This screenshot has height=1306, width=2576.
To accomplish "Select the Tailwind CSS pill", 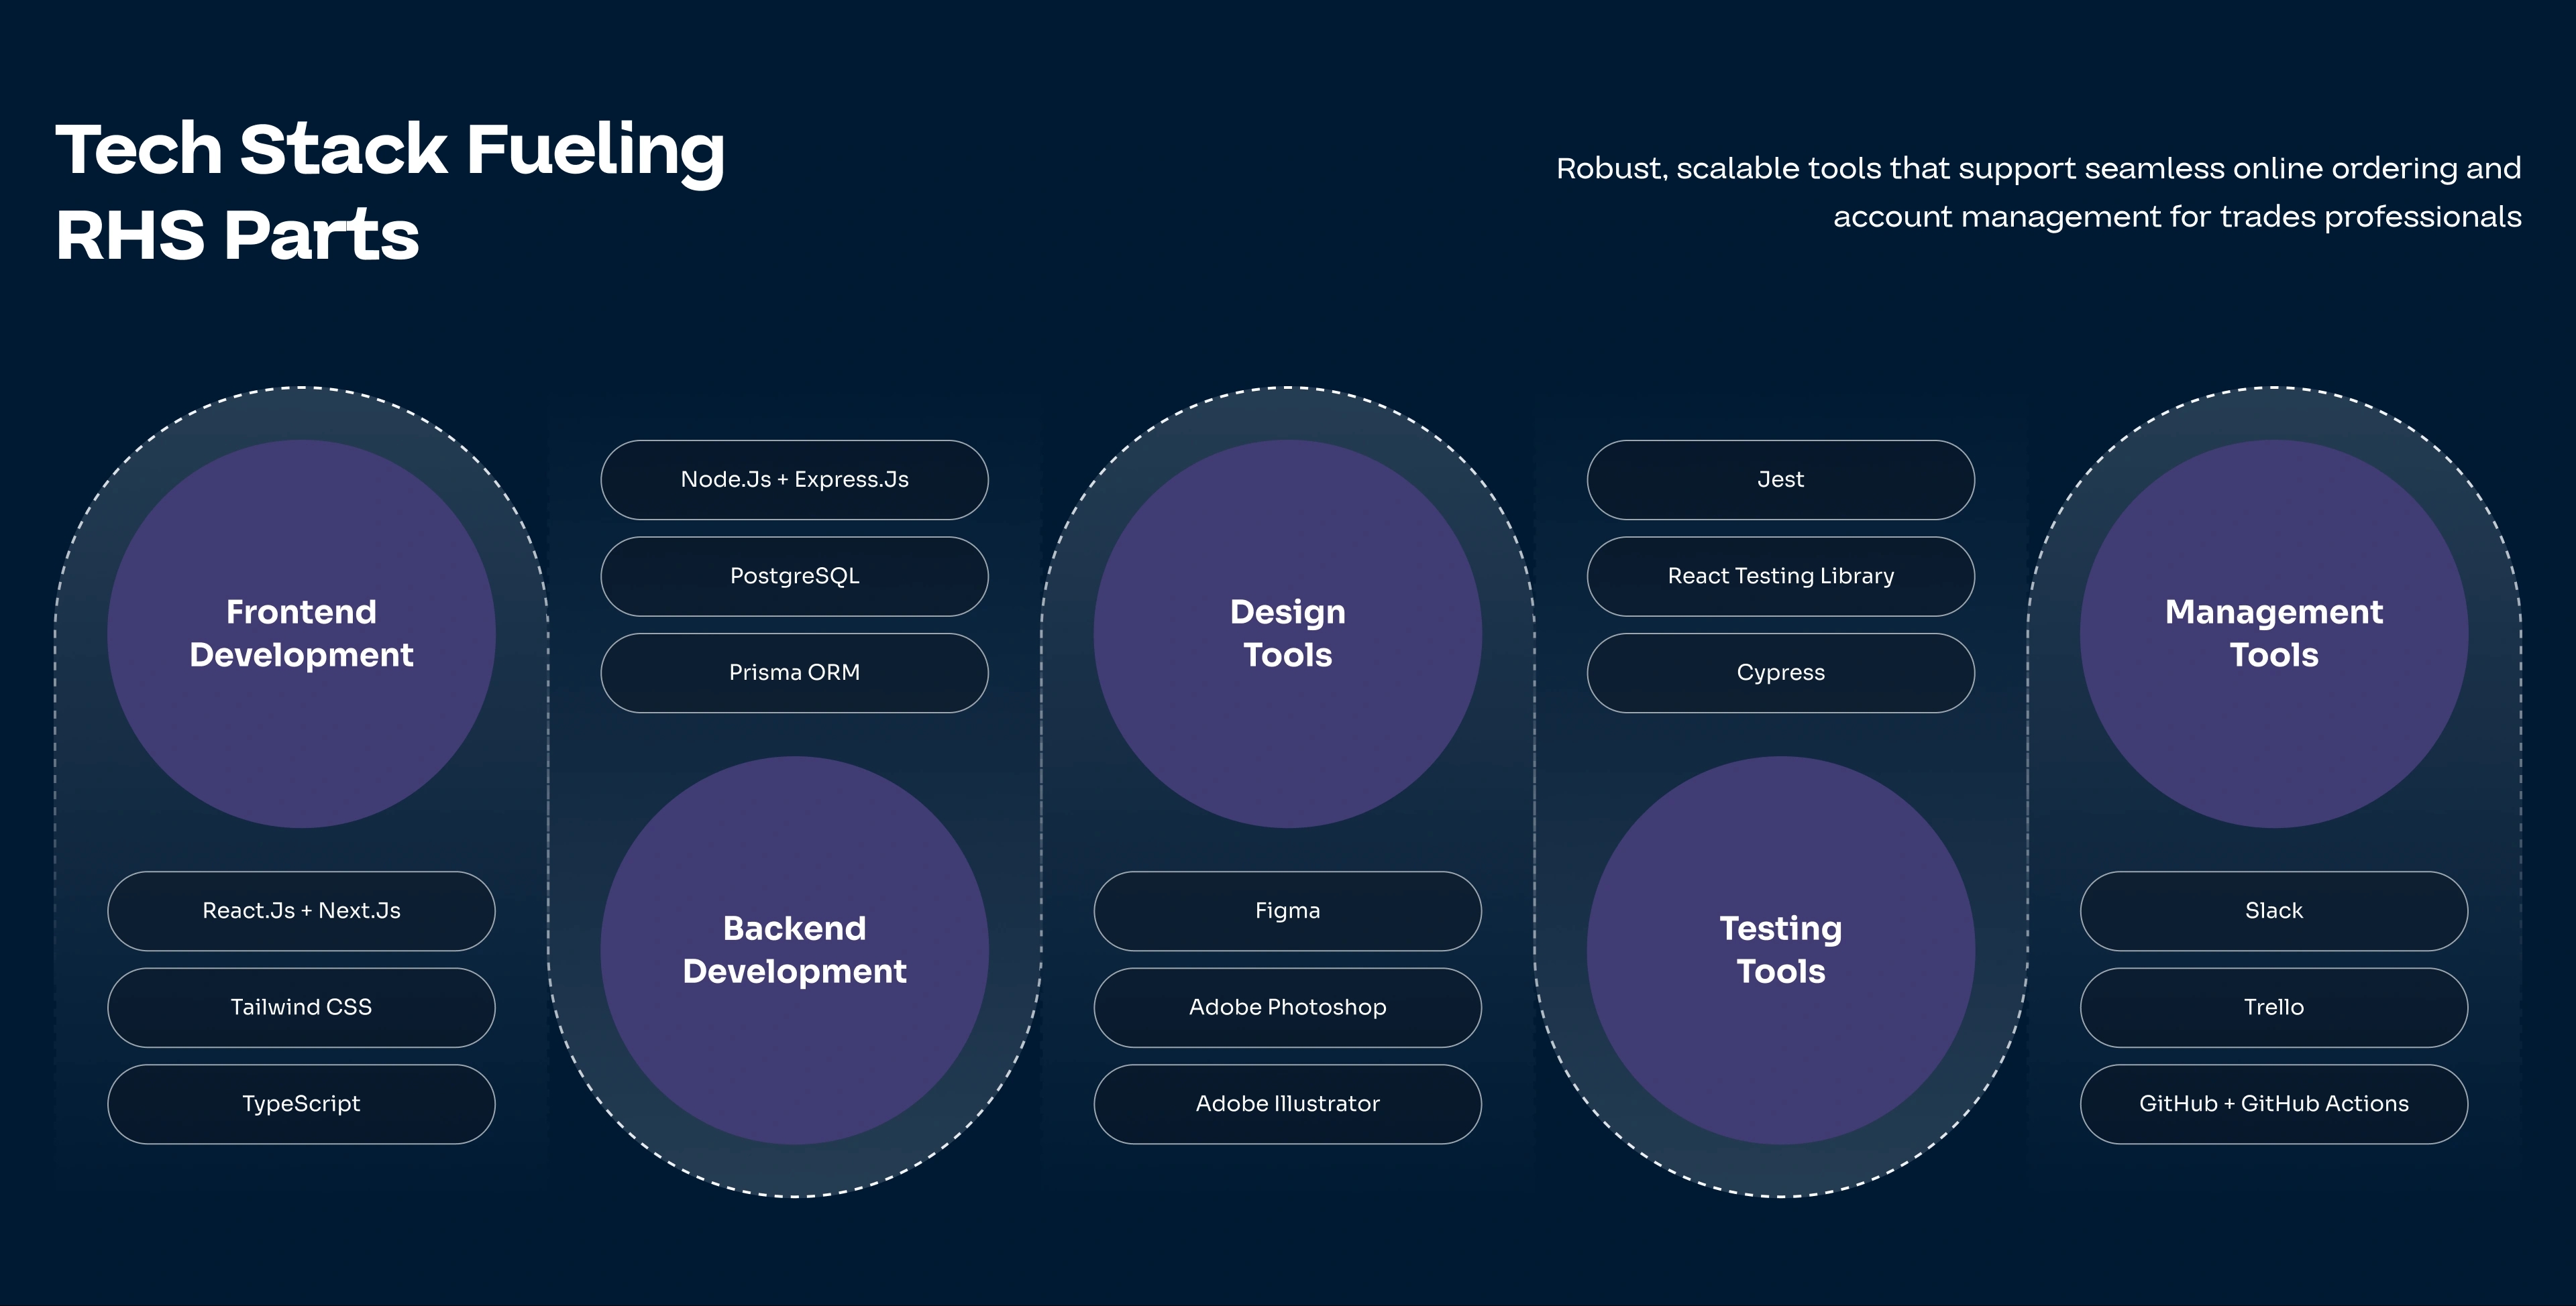I will click(301, 1007).
